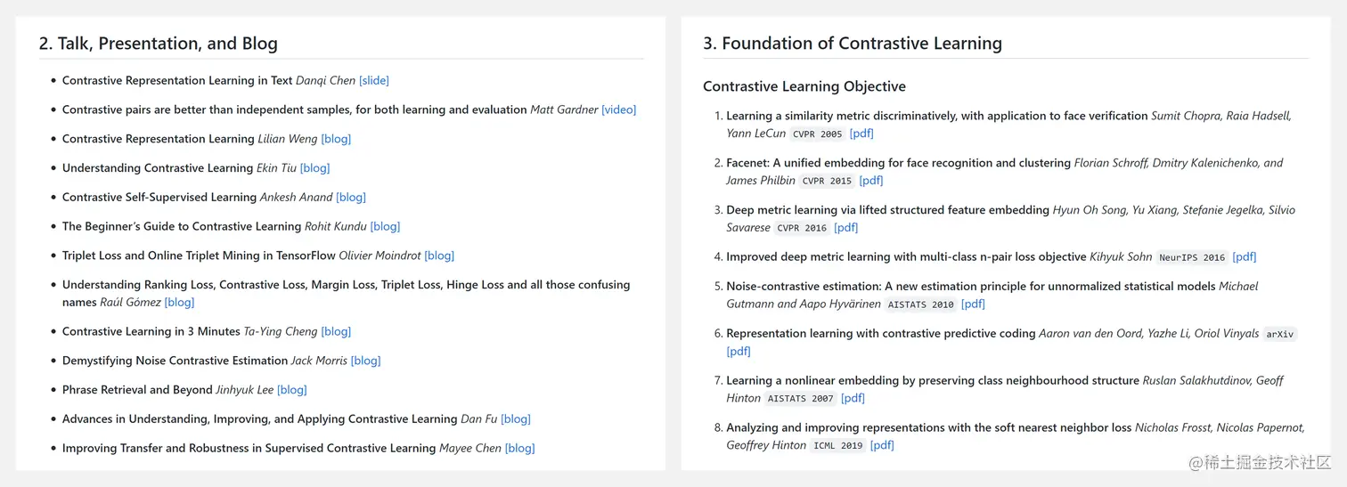Open the contrastive predictive coding arXiv pdf
Screen dimensions: 1347x487
pyautogui.click(x=739, y=352)
